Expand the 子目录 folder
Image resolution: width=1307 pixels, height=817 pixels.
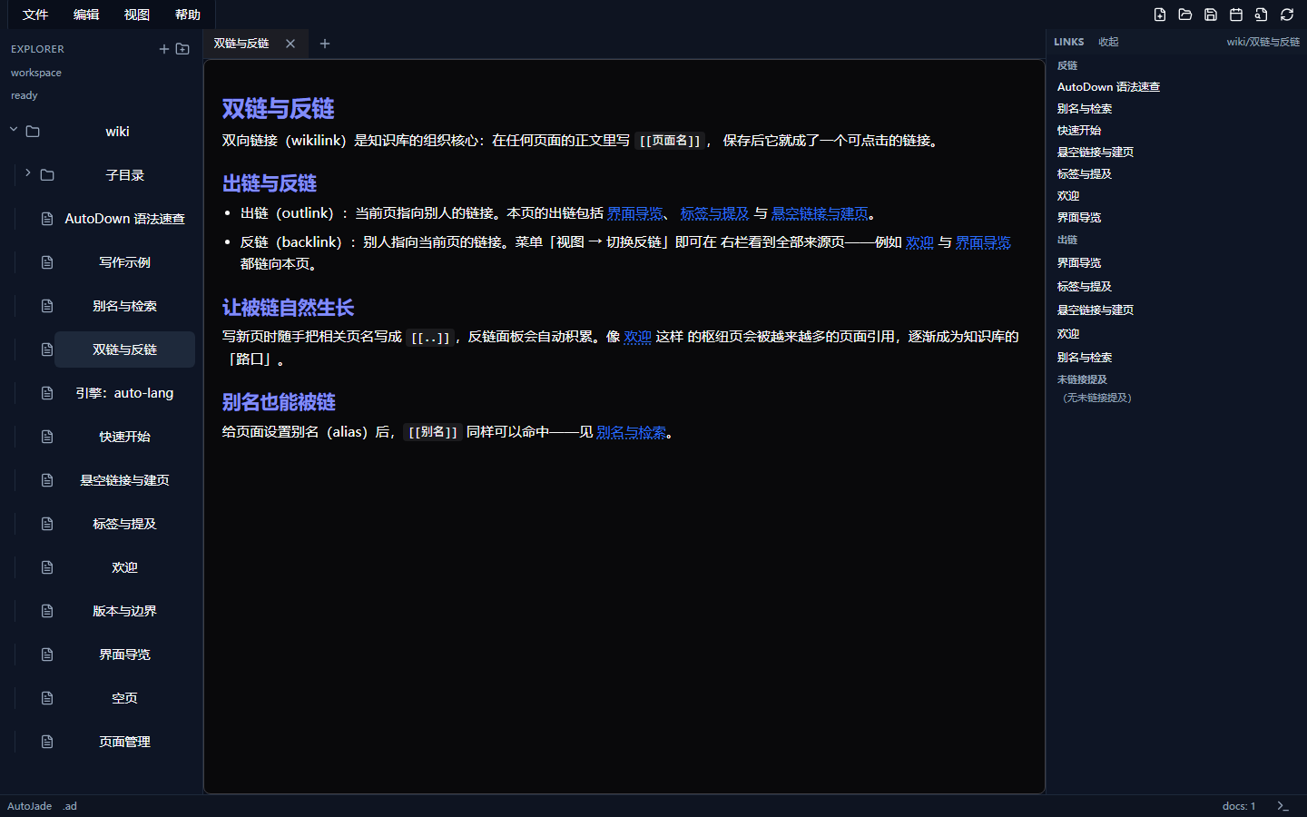pyautogui.click(x=28, y=173)
